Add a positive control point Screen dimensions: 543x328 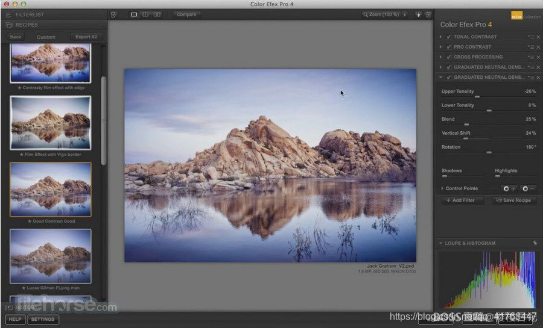tap(509, 188)
